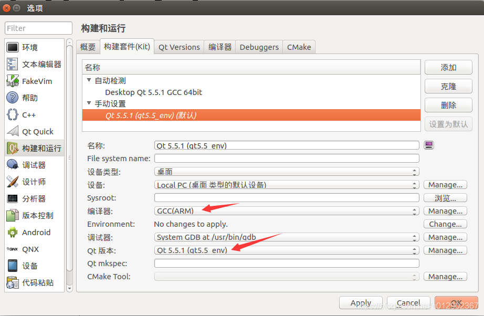Click 浏览 button for Sysroot

(x=445, y=198)
